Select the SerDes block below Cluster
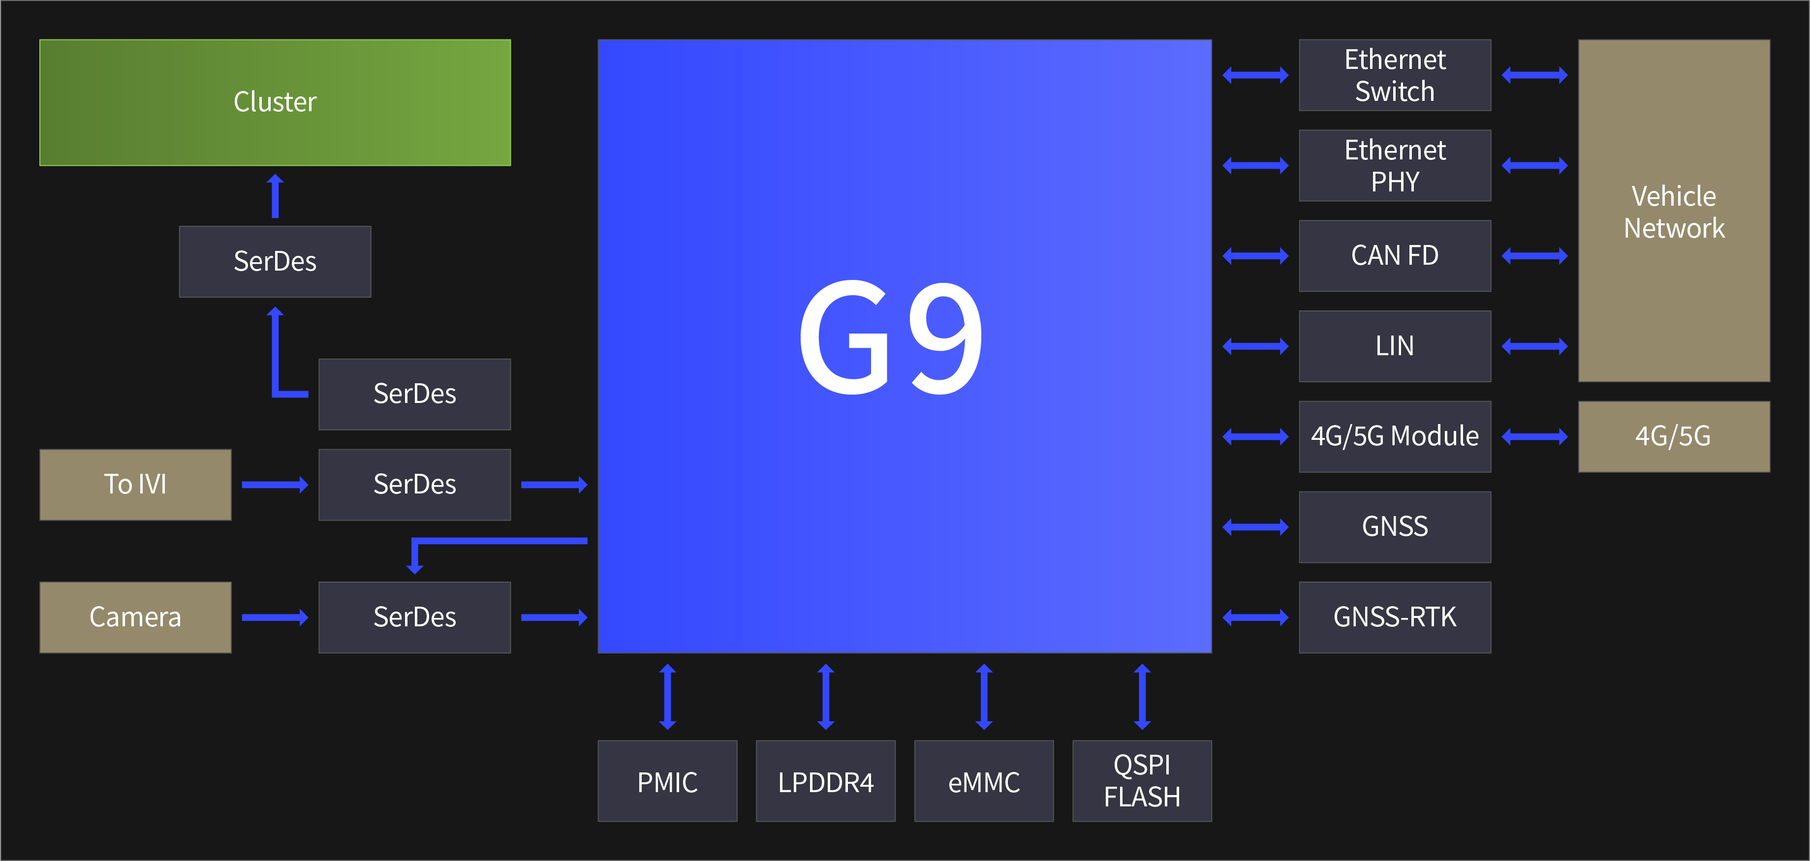Screen dimensions: 1810x861 click(x=275, y=261)
